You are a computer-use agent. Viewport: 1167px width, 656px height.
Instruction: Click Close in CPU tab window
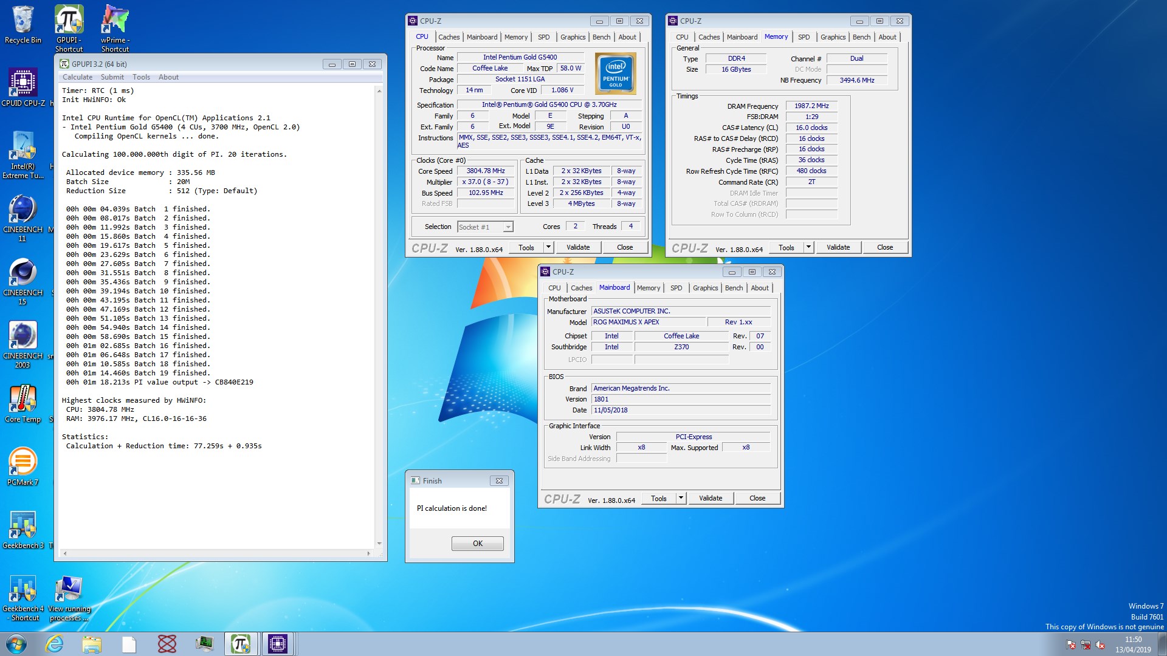tap(625, 247)
